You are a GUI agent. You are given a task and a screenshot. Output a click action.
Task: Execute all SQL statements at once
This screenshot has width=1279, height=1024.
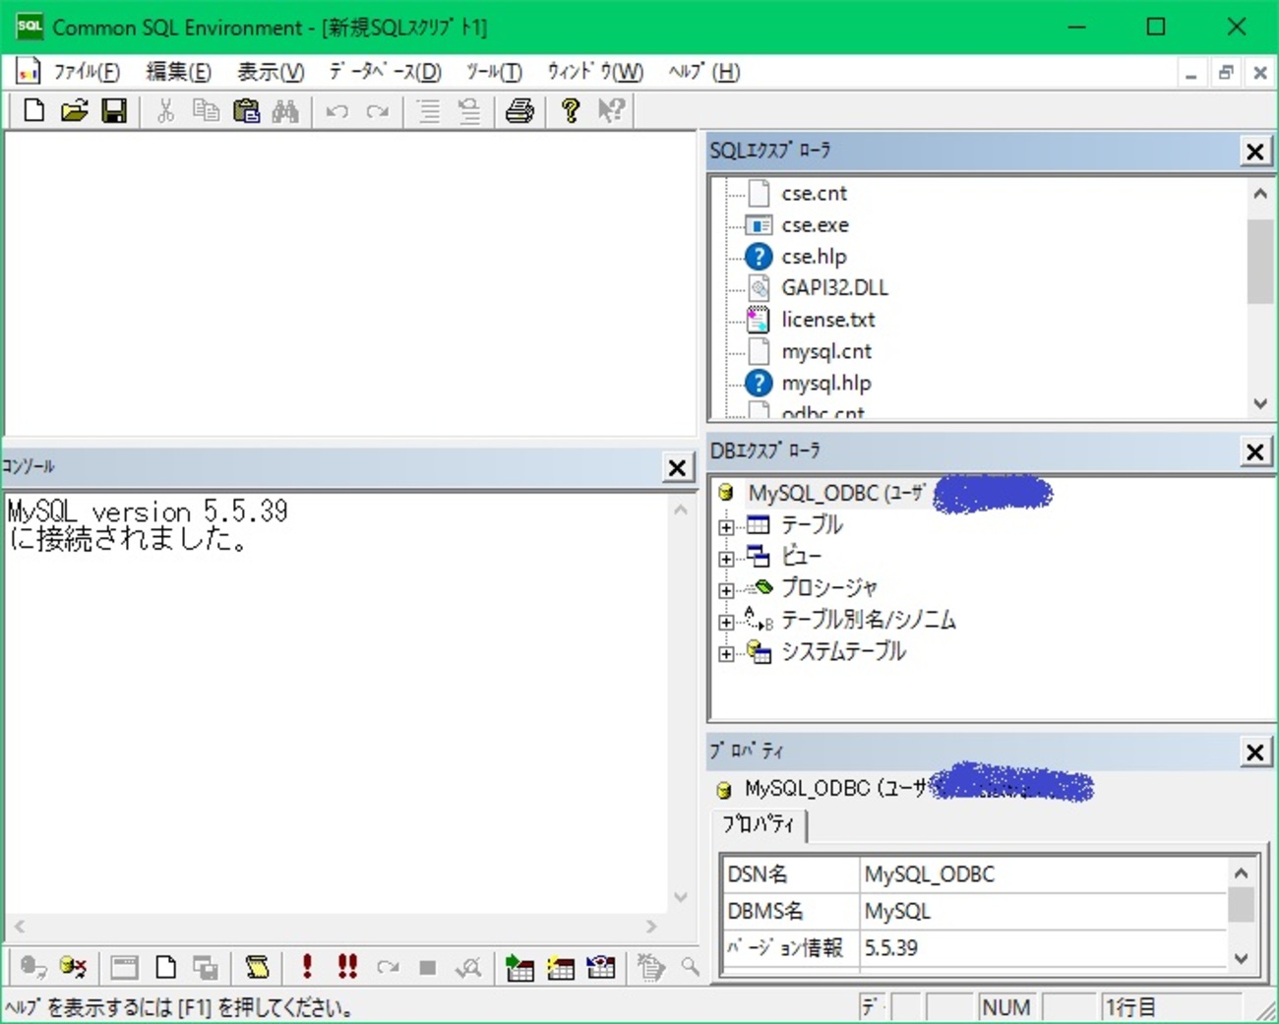coord(346,967)
